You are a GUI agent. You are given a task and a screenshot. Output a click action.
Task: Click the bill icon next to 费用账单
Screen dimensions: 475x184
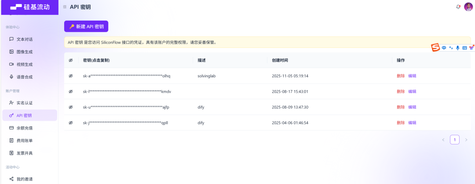click(x=11, y=141)
